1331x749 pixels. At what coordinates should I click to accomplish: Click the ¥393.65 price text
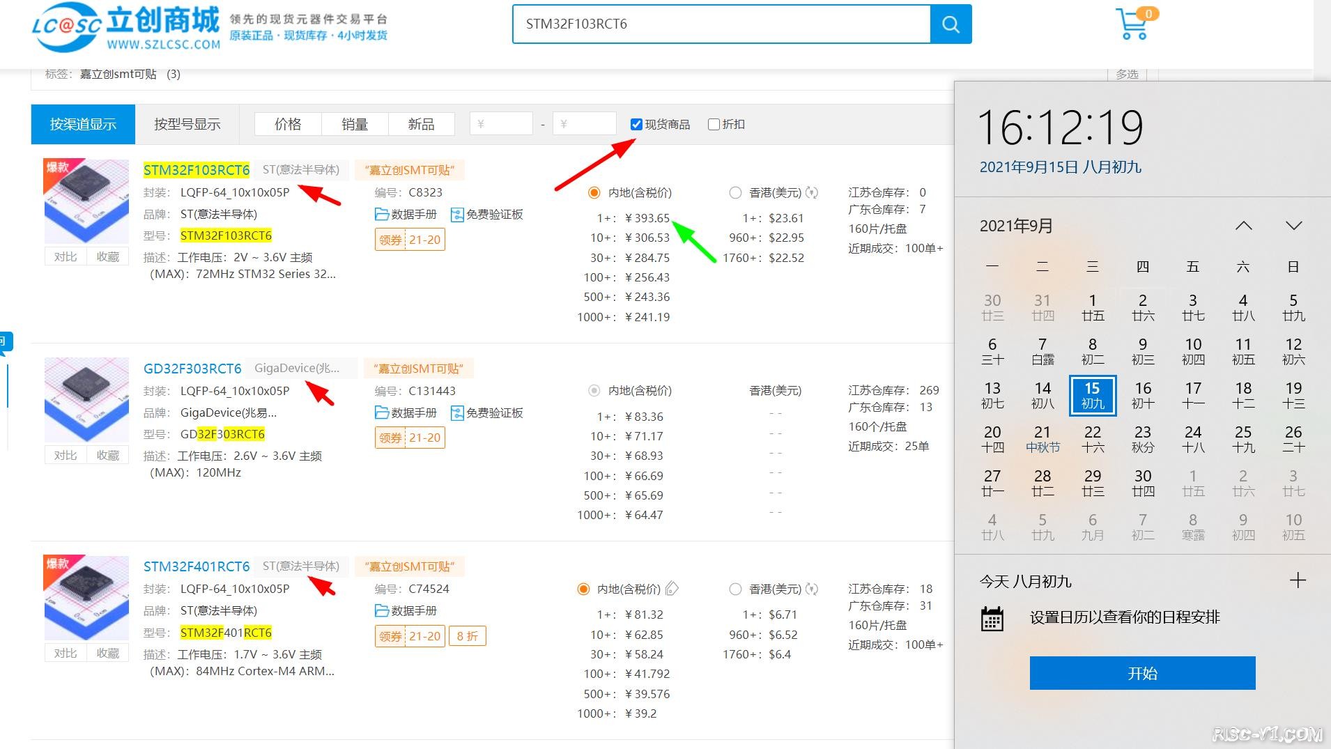pyautogui.click(x=647, y=218)
